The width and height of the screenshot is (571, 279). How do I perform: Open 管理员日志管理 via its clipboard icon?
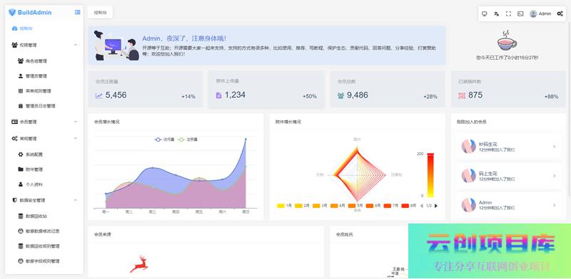[x=21, y=106]
